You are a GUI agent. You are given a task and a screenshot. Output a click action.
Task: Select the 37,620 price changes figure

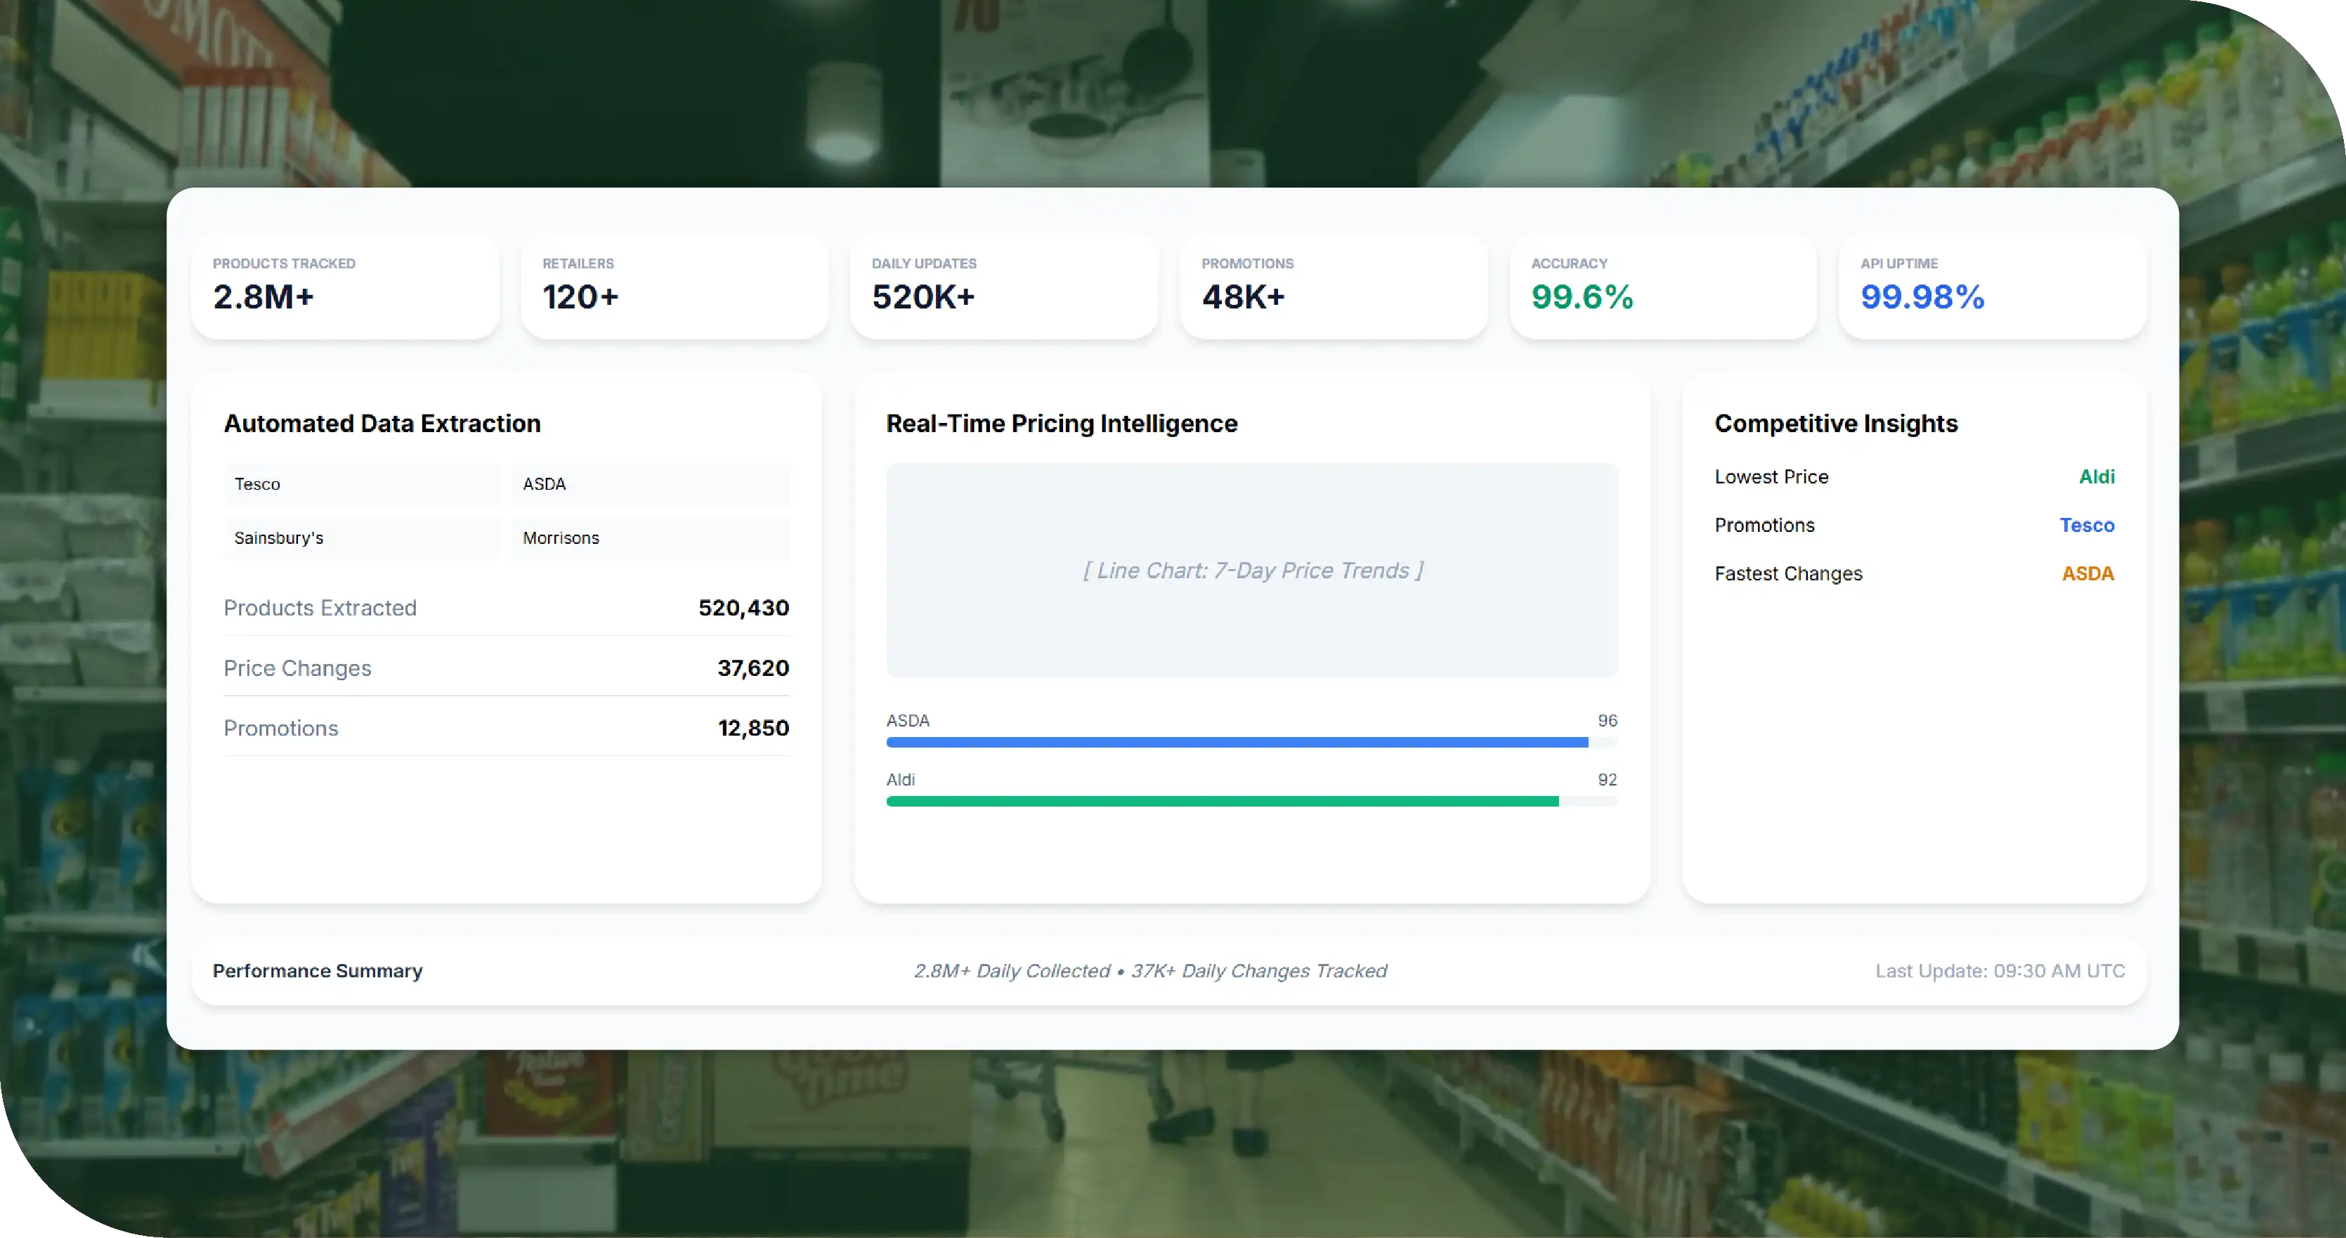pos(753,667)
